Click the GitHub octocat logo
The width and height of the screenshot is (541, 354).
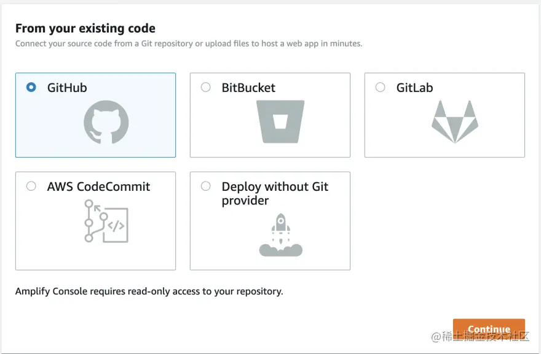pyautogui.click(x=106, y=122)
